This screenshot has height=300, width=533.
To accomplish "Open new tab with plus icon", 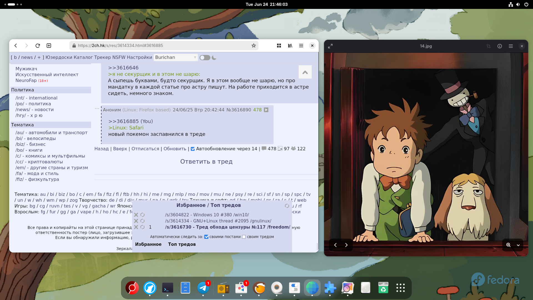I will [x=49, y=46].
